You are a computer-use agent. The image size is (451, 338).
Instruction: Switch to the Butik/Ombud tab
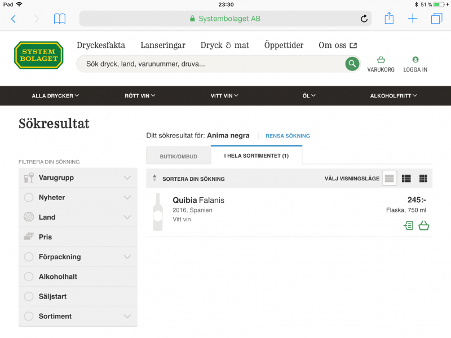tap(179, 156)
